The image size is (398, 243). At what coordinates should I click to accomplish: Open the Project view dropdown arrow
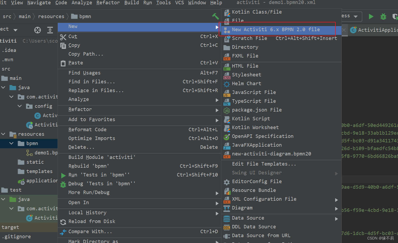tap(15, 30)
